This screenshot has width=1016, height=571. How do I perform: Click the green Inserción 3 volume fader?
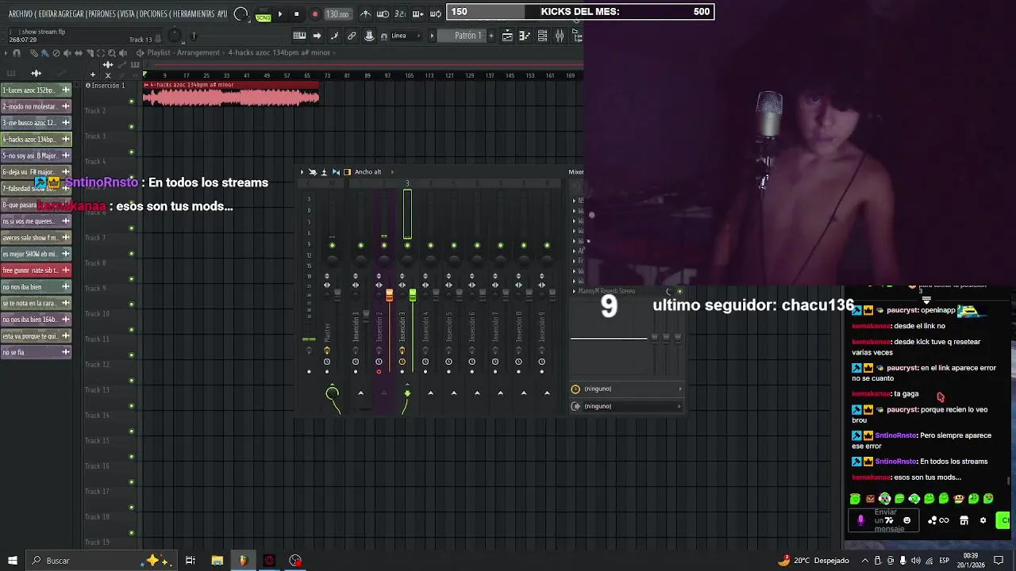click(x=412, y=296)
